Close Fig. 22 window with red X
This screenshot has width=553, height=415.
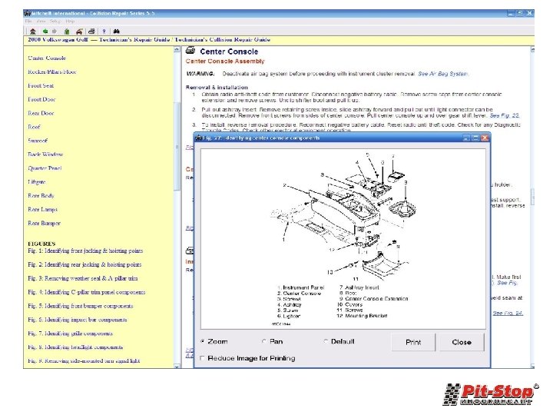(485, 138)
